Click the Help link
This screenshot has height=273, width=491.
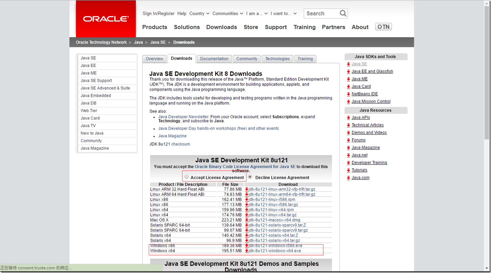coord(182,14)
